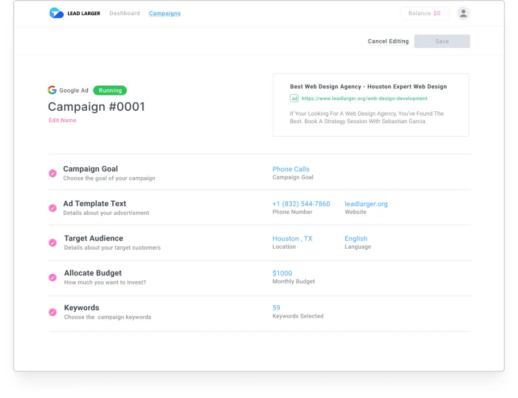Click the LEAD LARGER brand text

(83, 13)
